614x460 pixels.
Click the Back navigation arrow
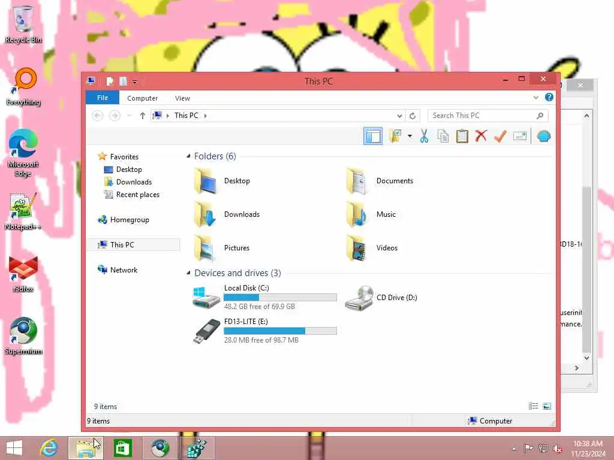click(98, 116)
